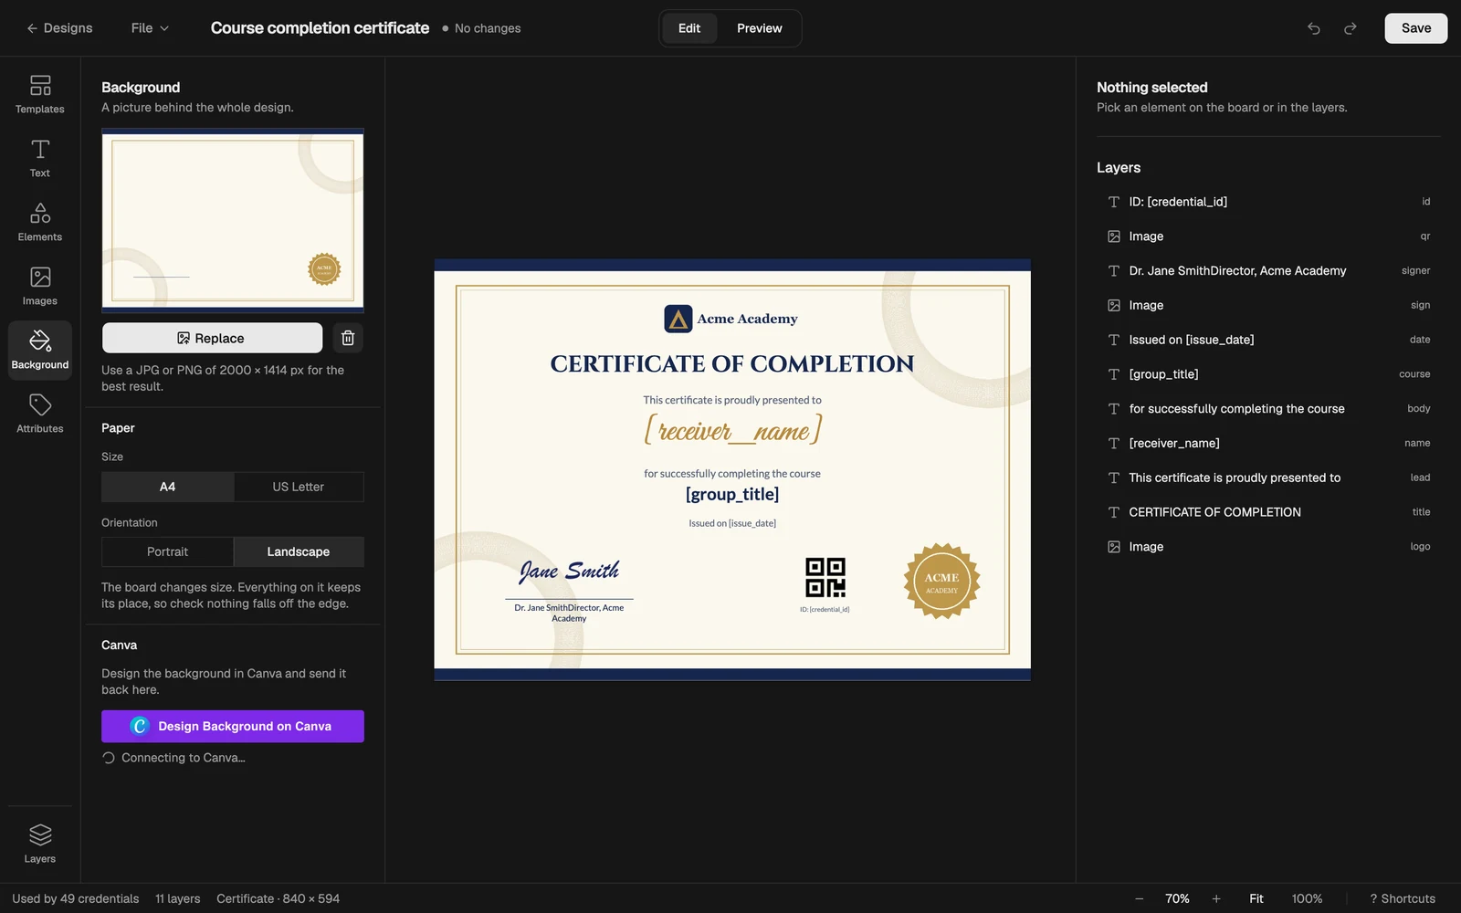Set zoom to 100%
This screenshot has width=1461, height=913.
pos(1307,898)
